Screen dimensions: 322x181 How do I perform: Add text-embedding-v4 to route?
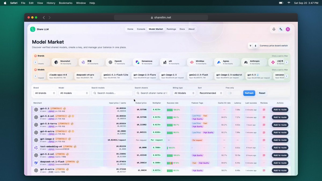[280, 148]
